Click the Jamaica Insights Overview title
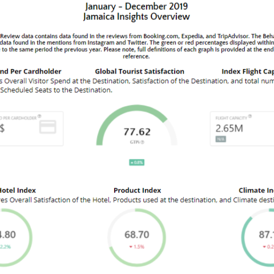Image resolution: width=274 pixels, height=274 pixels. pyautogui.click(x=136, y=17)
